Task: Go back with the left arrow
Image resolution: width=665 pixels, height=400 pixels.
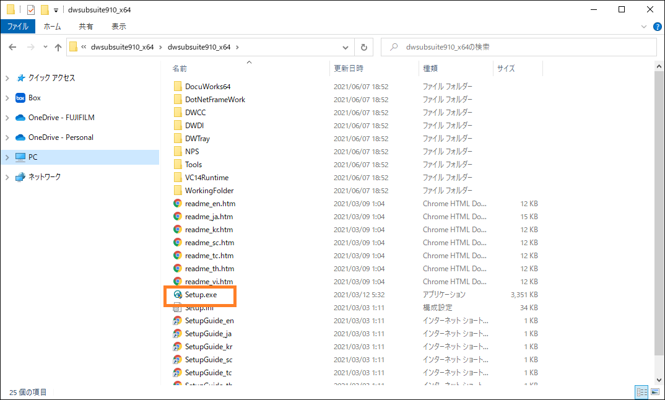Action: [12, 47]
